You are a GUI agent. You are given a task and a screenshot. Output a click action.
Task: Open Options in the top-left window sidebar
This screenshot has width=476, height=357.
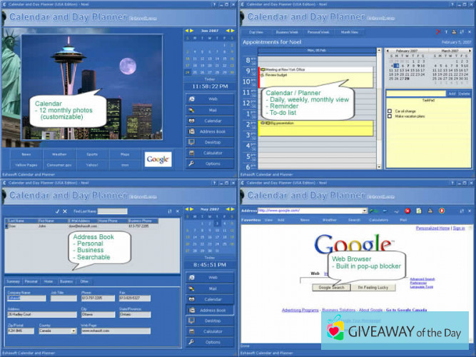pos(210,164)
